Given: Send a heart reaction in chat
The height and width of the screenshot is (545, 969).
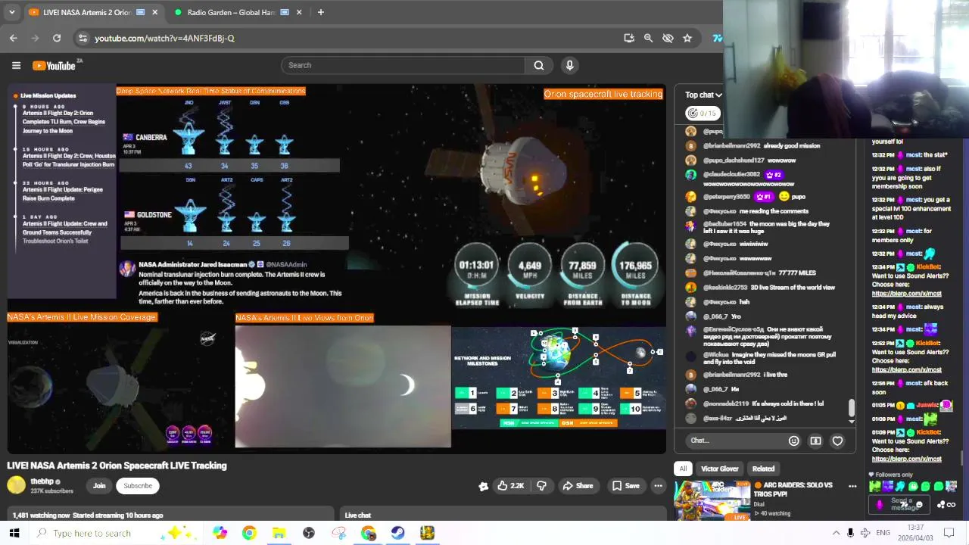Looking at the screenshot, I should [x=837, y=441].
